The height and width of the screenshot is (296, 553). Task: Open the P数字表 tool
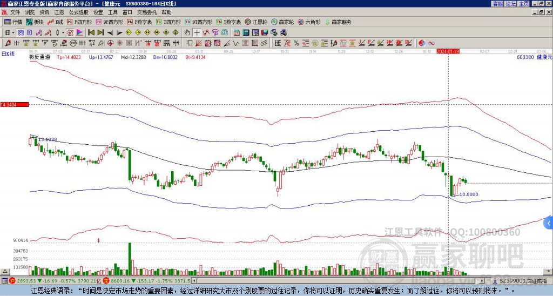(x=139, y=22)
